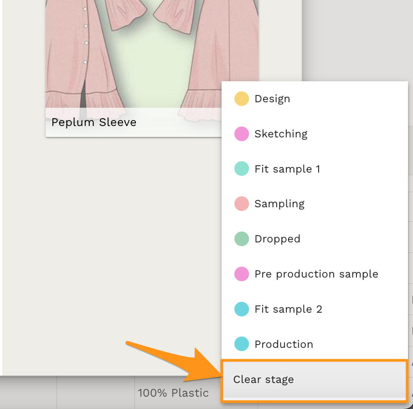
Task: Click the green dot beside Dropped
Action: click(242, 239)
